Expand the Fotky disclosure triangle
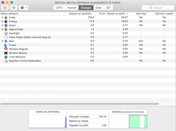Viewport: 176px width, 131px height. (2, 18)
